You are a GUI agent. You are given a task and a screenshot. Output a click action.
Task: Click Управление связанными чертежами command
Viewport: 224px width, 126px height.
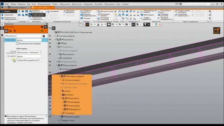coord(182,15)
